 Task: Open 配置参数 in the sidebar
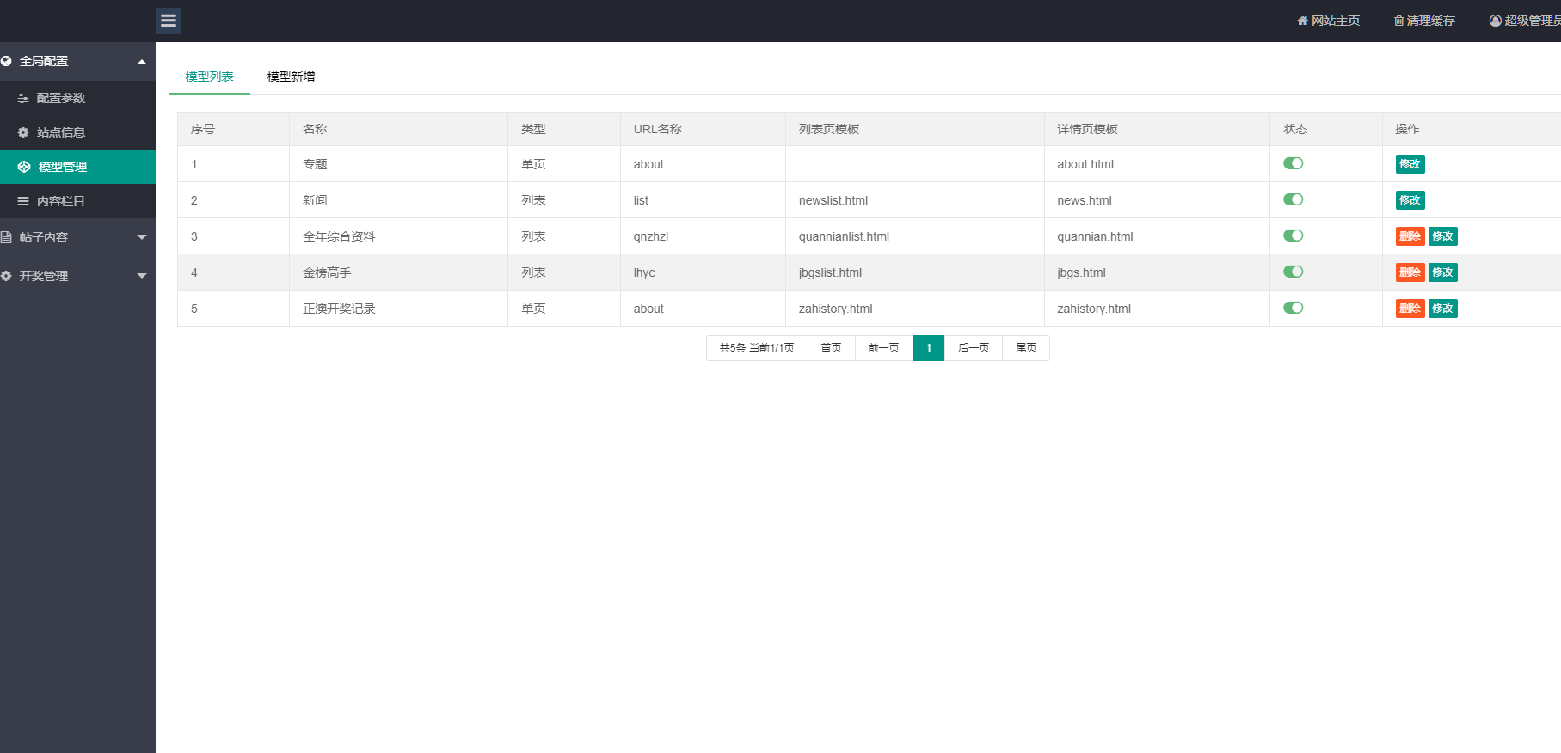77,98
